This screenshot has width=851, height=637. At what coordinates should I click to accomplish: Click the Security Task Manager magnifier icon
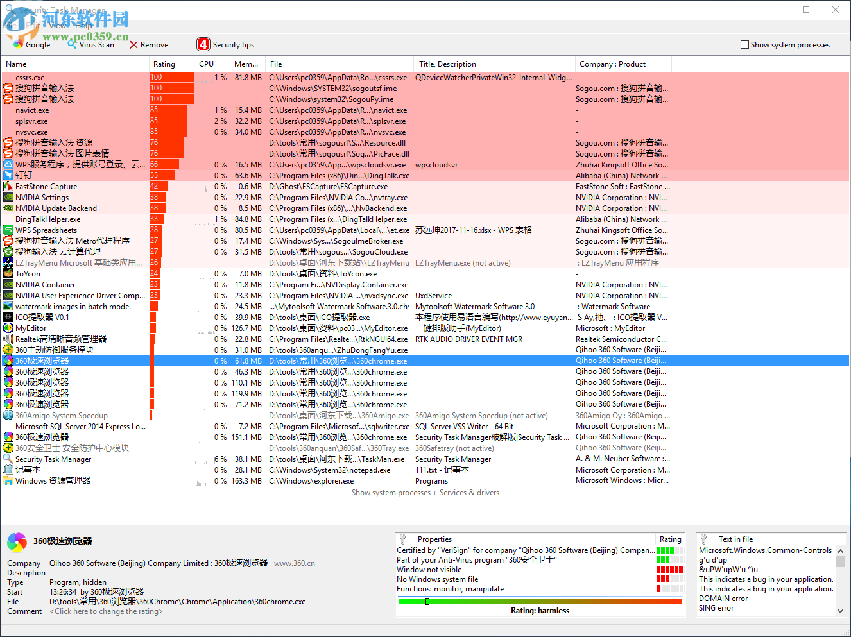(8, 459)
